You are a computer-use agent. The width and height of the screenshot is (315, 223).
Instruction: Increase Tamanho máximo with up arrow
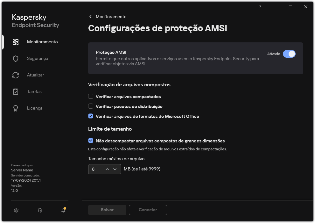tap(108, 169)
